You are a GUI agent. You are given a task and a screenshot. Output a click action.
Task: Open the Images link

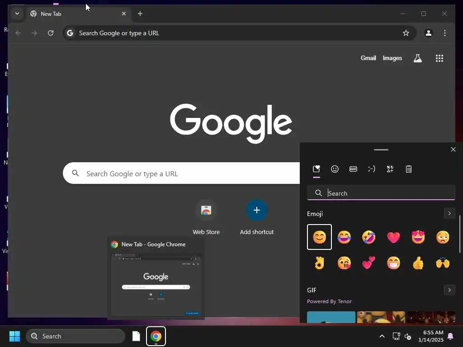click(392, 58)
